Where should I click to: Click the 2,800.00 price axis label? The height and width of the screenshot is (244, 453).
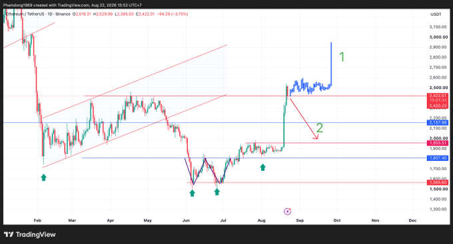pos(438,57)
